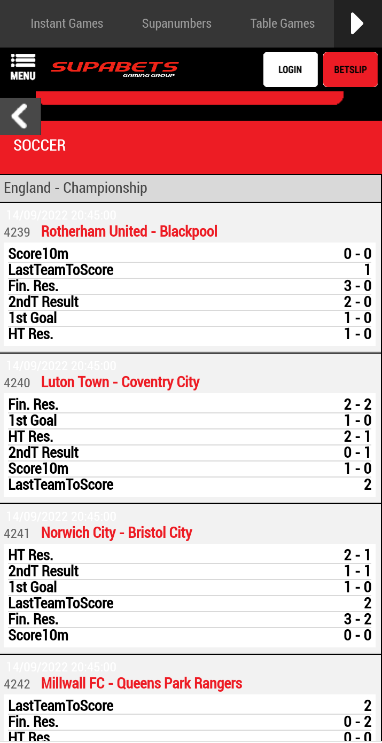Open Norwich City - Bristol City match
382x743 pixels.
point(116,533)
